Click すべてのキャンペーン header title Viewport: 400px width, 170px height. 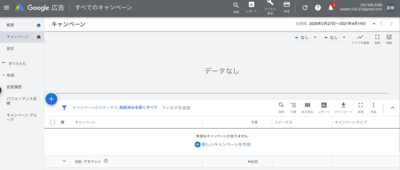103,7
